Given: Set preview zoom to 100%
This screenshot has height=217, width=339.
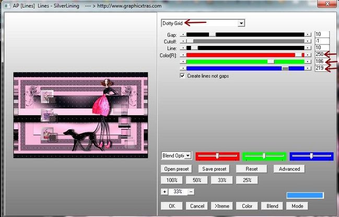Looking at the screenshot, I should point(172,180).
